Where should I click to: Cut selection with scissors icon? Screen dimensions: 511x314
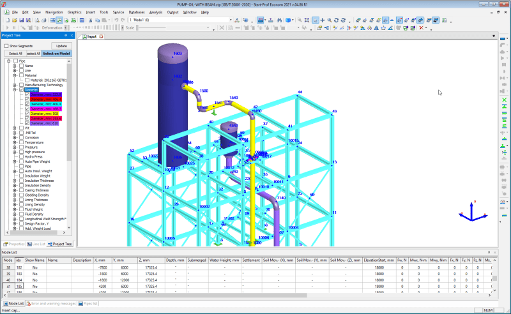(91, 20)
